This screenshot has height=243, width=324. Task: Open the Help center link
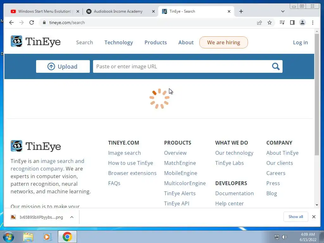(x=229, y=203)
